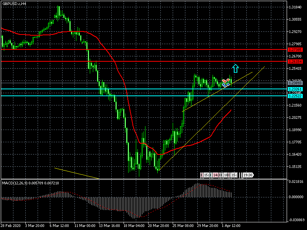Click the 1.31840 price scale label
Viewport: 307px width, 230px height.
295,7
